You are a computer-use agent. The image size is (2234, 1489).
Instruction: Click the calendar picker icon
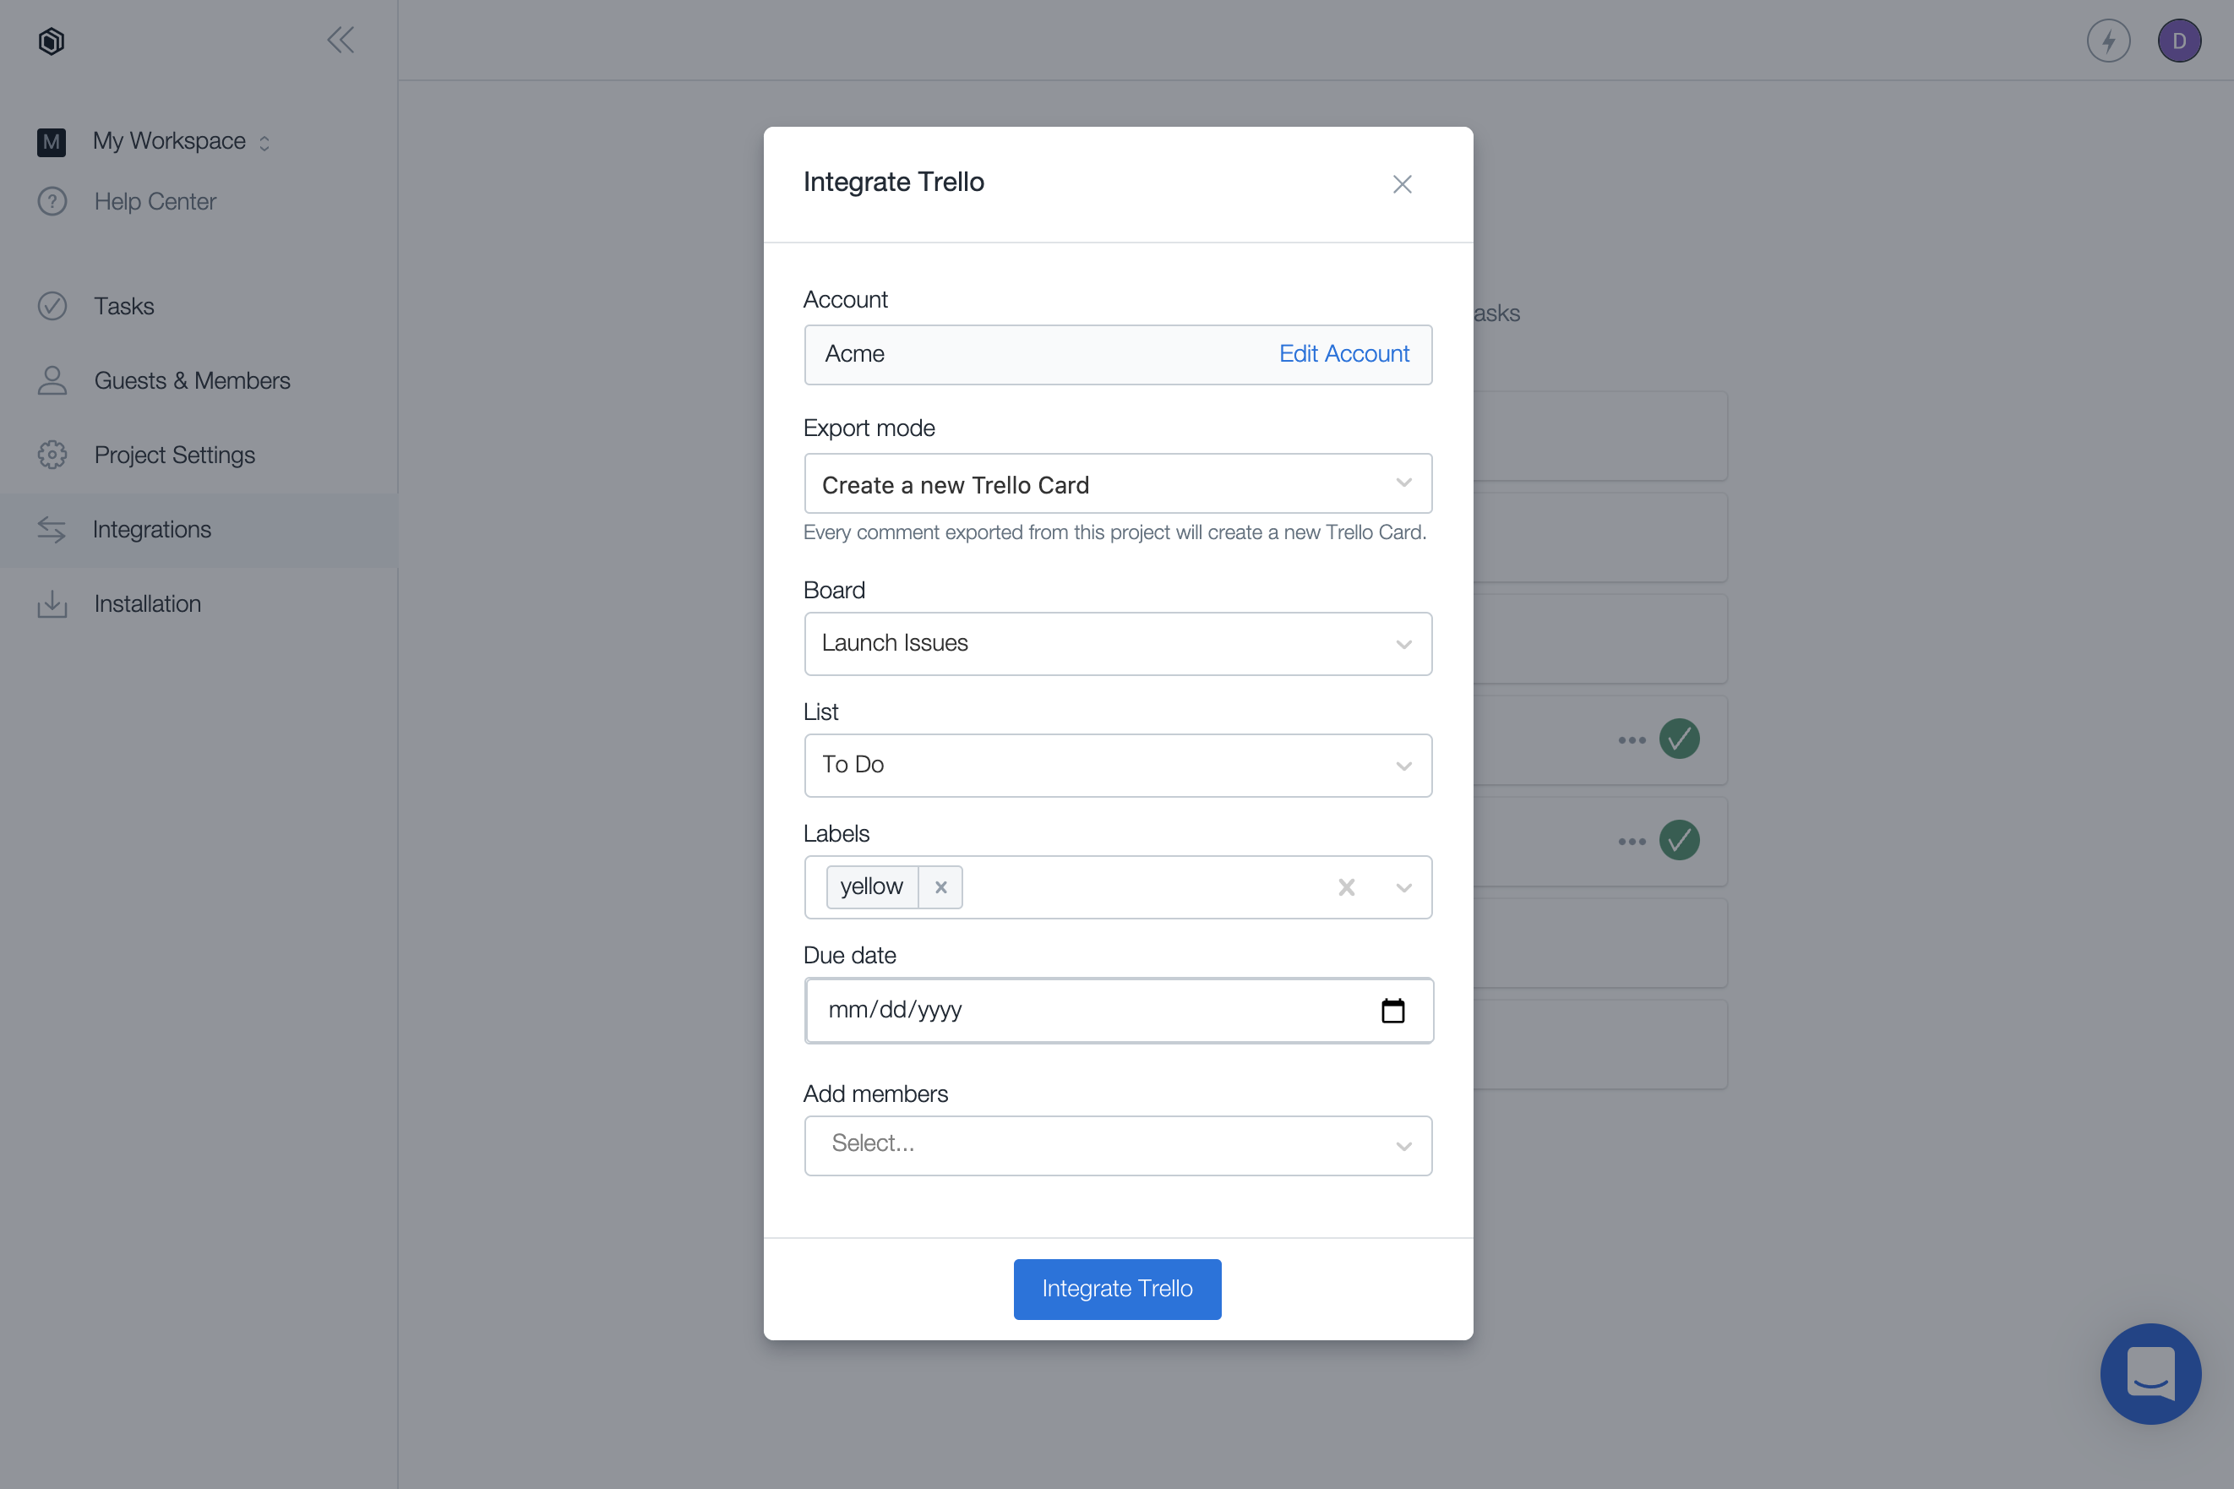pyautogui.click(x=1392, y=1011)
